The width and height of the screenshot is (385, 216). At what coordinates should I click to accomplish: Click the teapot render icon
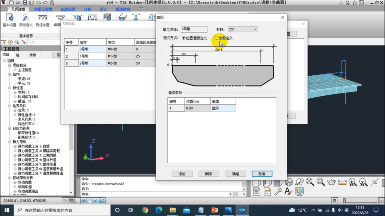(x=331, y=182)
